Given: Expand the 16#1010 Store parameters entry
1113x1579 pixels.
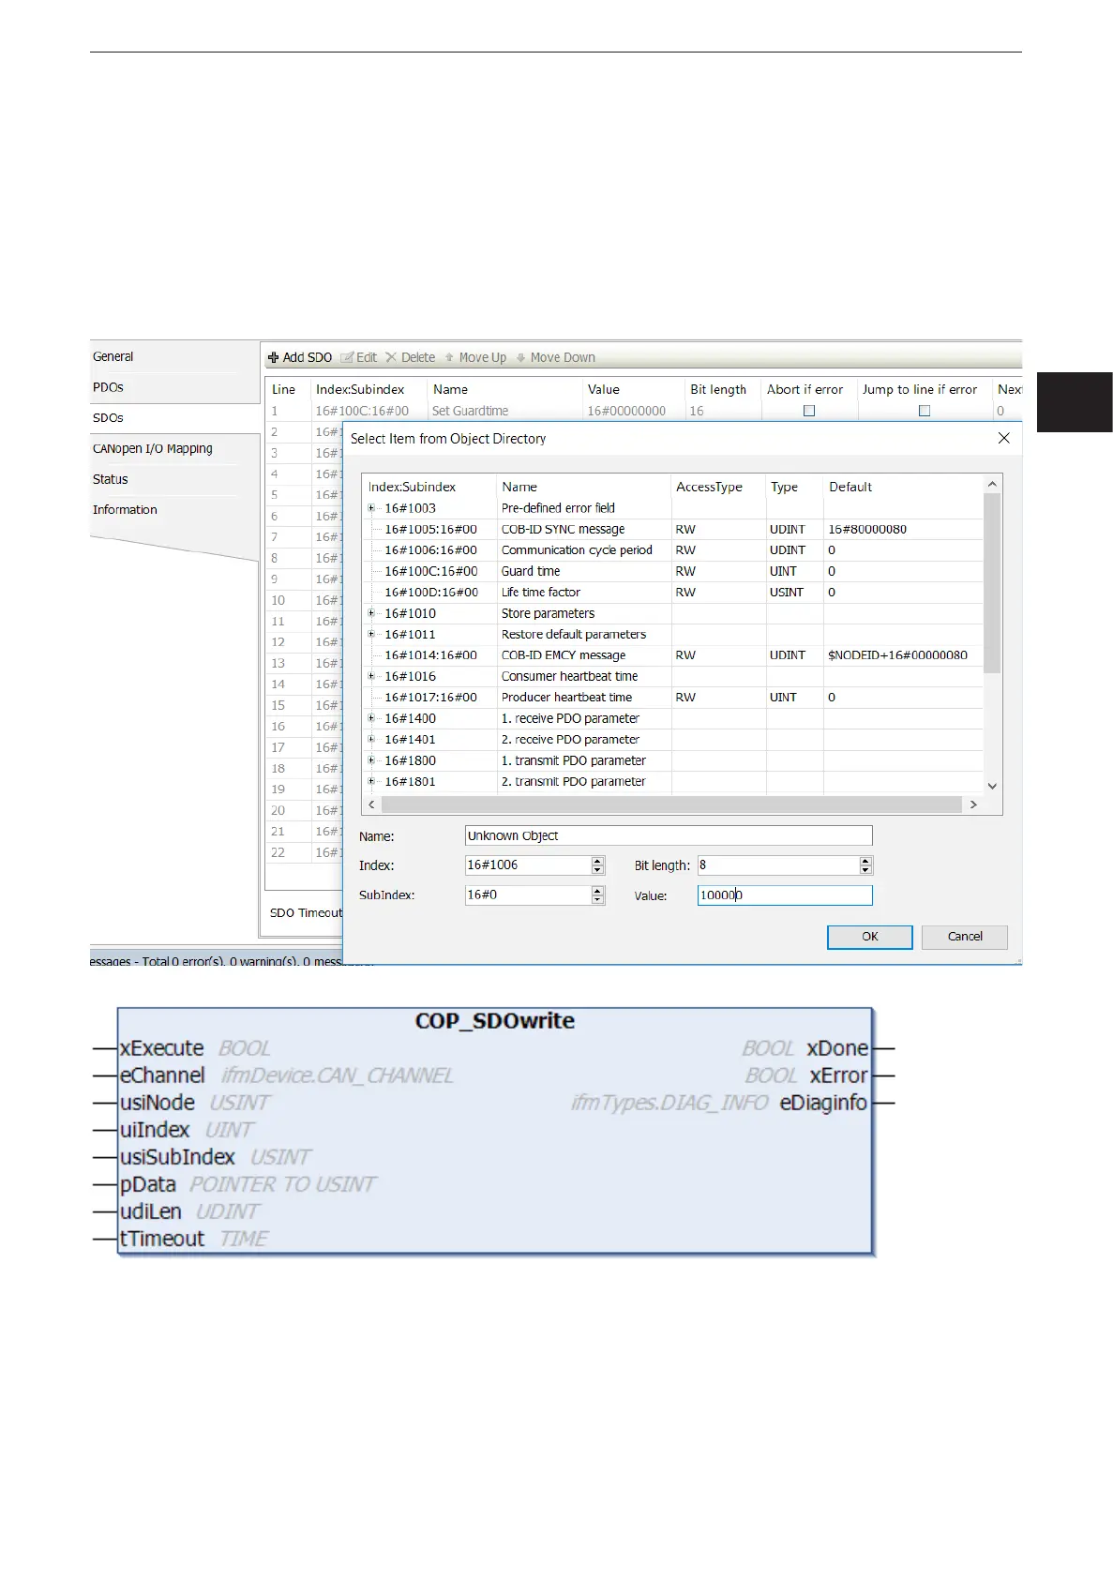Looking at the screenshot, I should coord(371,613).
